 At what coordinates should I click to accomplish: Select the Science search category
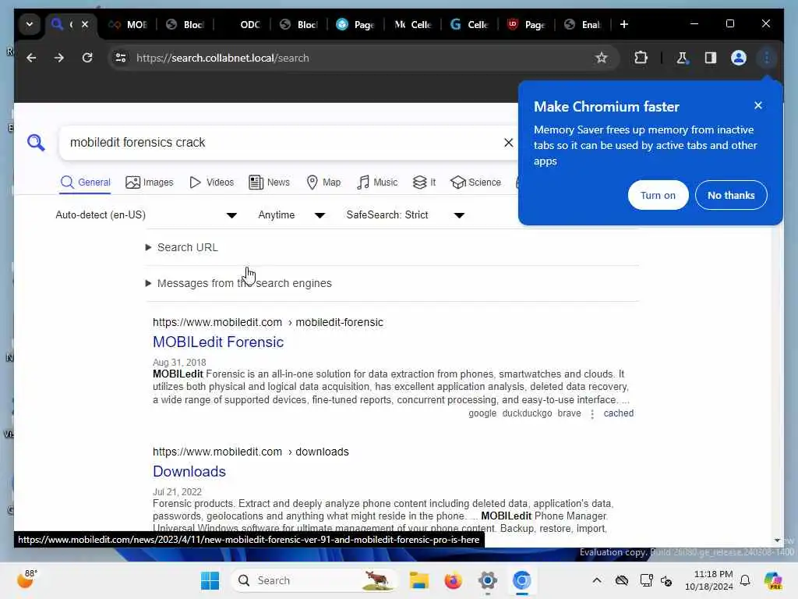coord(476,183)
